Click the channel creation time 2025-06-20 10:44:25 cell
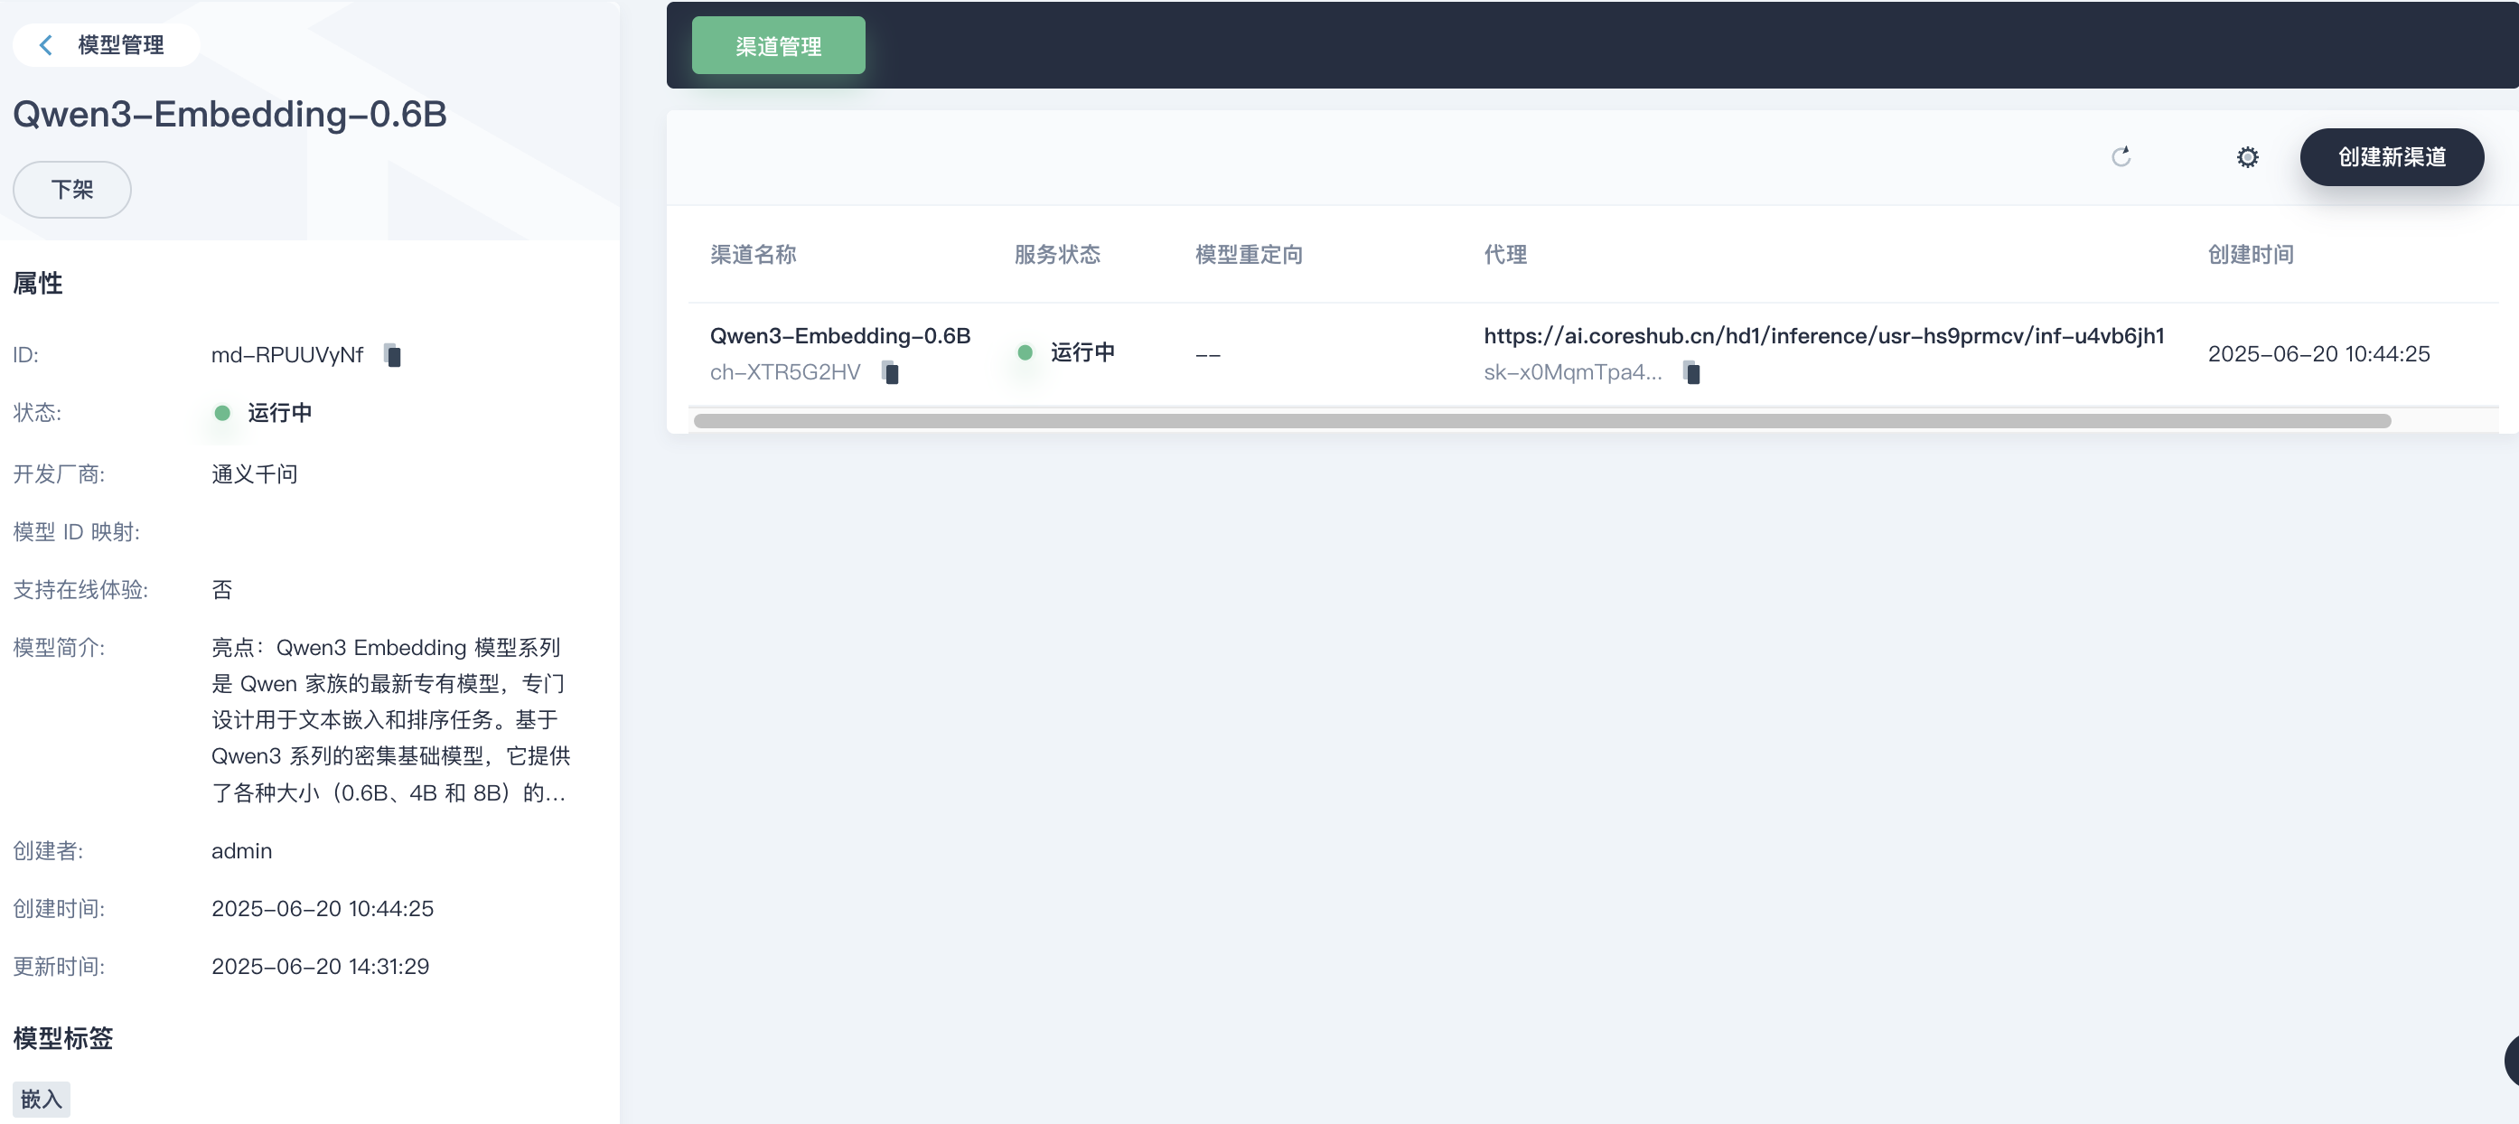Screen dimensions: 2519x1124 [x=2318, y=353]
